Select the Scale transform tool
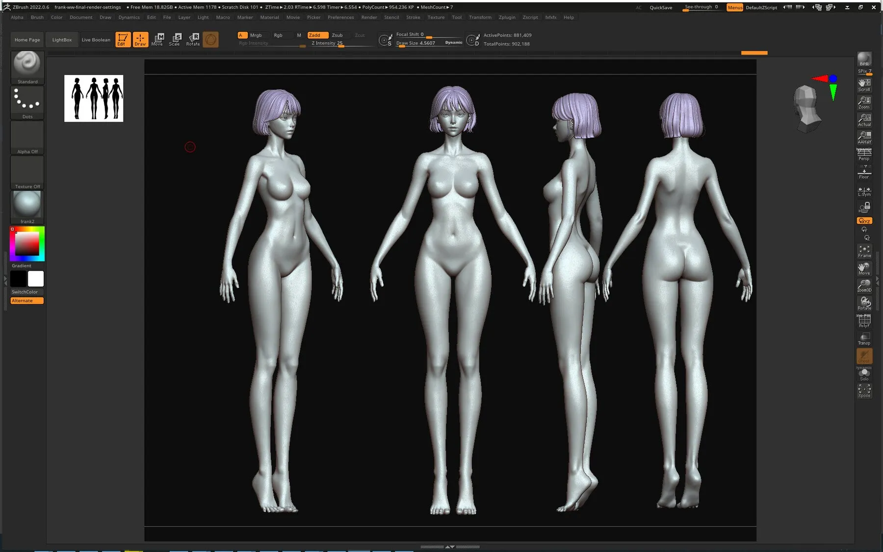Viewport: 883px width, 552px height. coord(175,39)
